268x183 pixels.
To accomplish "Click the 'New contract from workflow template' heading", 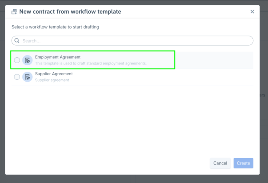I will [x=70, y=12].
